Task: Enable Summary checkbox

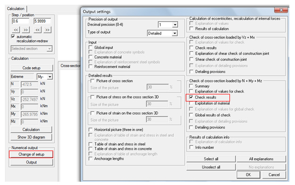Action: click(x=191, y=86)
